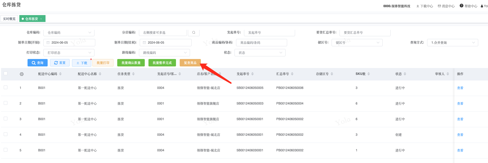Check the checkbox for row 1

coord(6,87)
